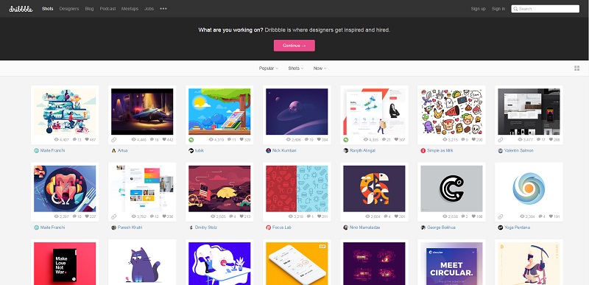
Task: Click the 213 likes count on Dmitry Stolz's shot
Action: pyautogui.click(x=247, y=217)
